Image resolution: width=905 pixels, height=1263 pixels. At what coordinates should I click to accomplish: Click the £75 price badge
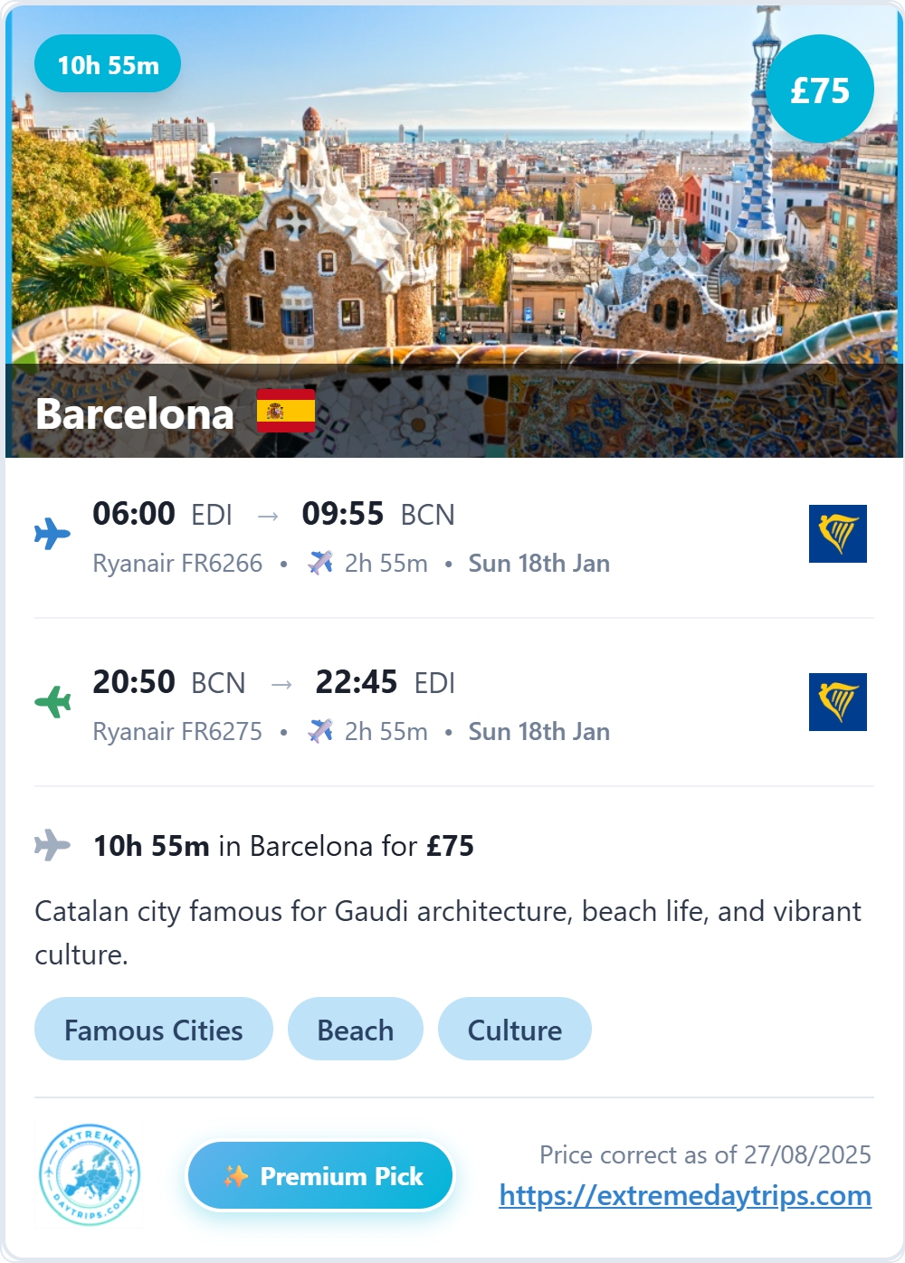tap(820, 90)
